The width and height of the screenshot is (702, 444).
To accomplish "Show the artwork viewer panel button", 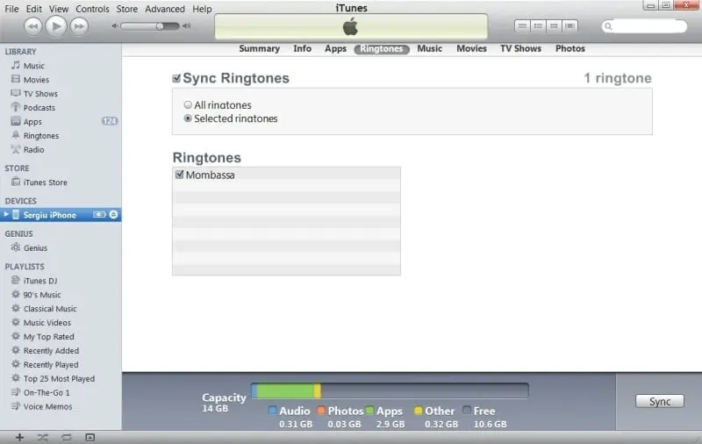I will 90,437.
